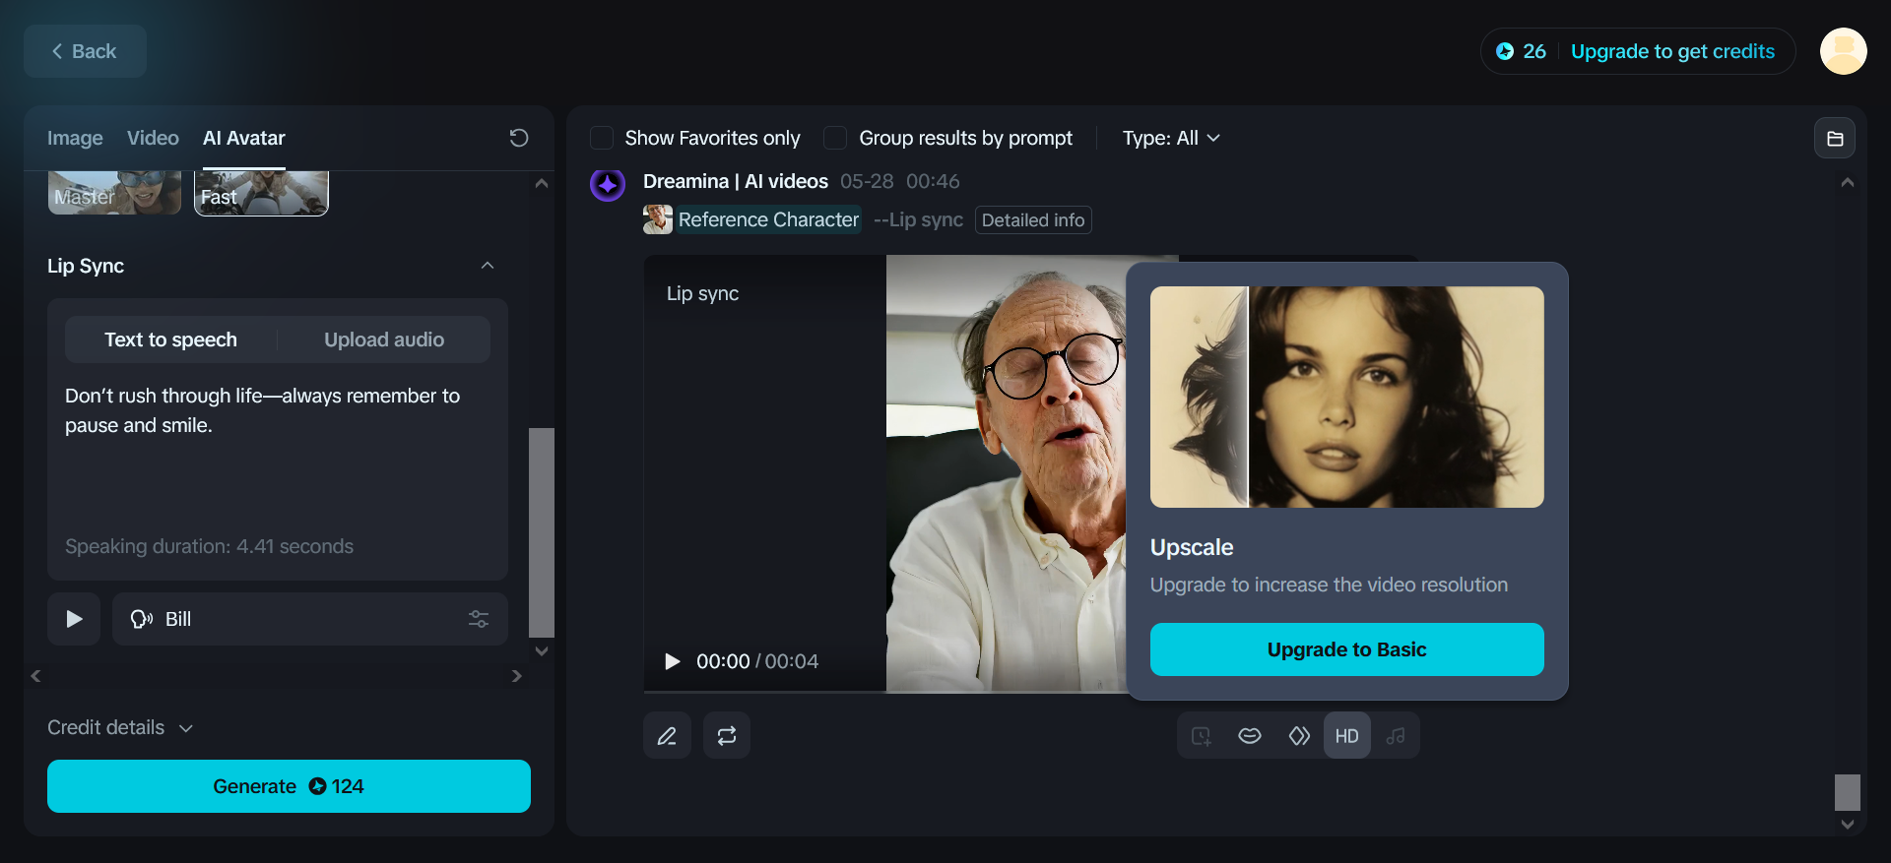Click the Upscale preview image
This screenshot has height=863, width=1891.
pyautogui.click(x=1346, y=397)
